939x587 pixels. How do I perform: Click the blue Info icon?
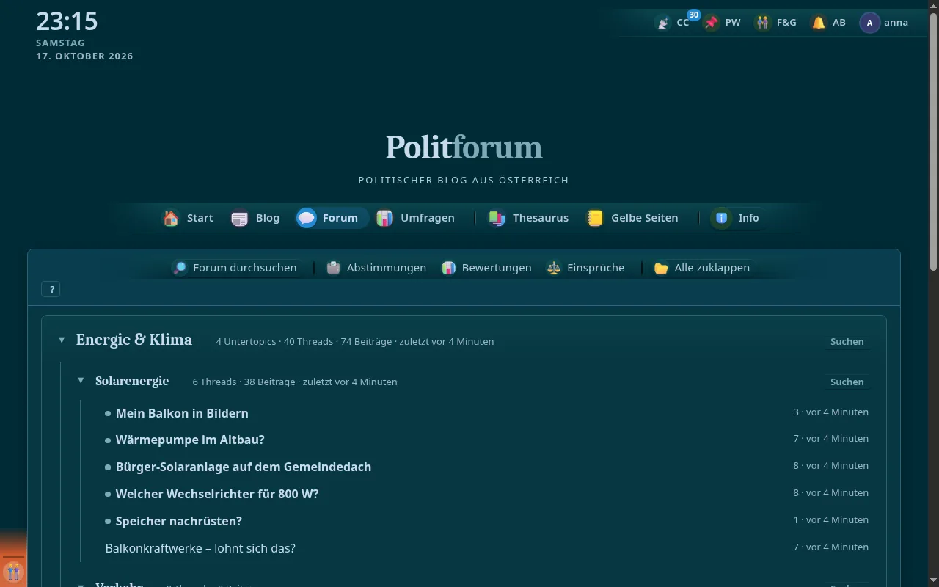[722, 218]
